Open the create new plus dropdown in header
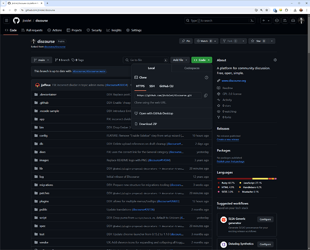Image resolution: width=310 pixels, height=250 pixels. coord(266,20)
